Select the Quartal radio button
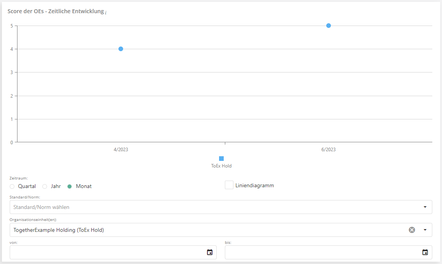Image resolution: width=442 pixels, height=264 pixels. 12,186
